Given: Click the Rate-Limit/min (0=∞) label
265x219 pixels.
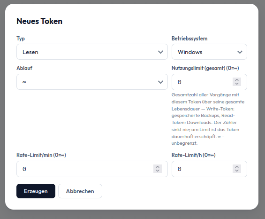Looking at the screenshot, I should click(x=41, y=155).
